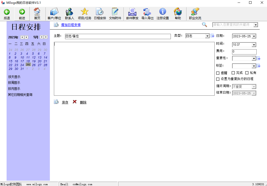267x186 pixels.
Task: Open the Contacts (联系人) icon
Action: pyautogui.click(x=70, y=12)
